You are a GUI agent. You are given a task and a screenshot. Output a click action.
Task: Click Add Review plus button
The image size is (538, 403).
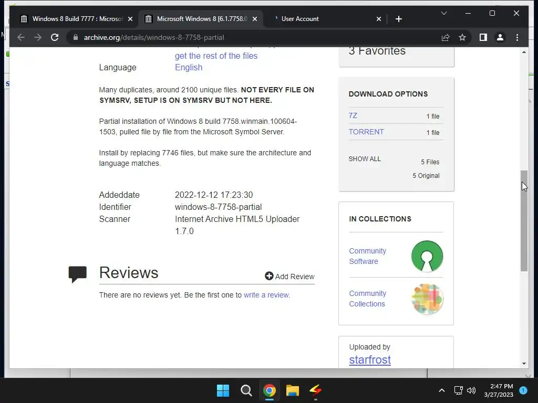(x=289, y=276)
